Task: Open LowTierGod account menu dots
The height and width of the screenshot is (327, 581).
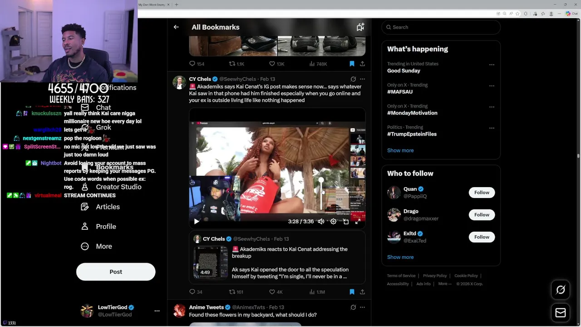Action: point(157,311)
